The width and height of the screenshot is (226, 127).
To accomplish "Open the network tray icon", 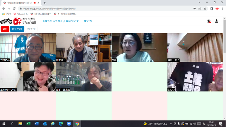I will pos(191,124).
